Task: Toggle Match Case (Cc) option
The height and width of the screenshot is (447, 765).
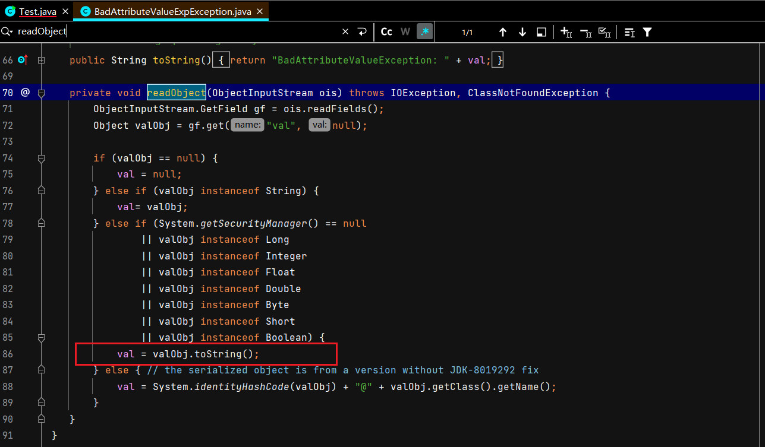Action: click(386, 32)
